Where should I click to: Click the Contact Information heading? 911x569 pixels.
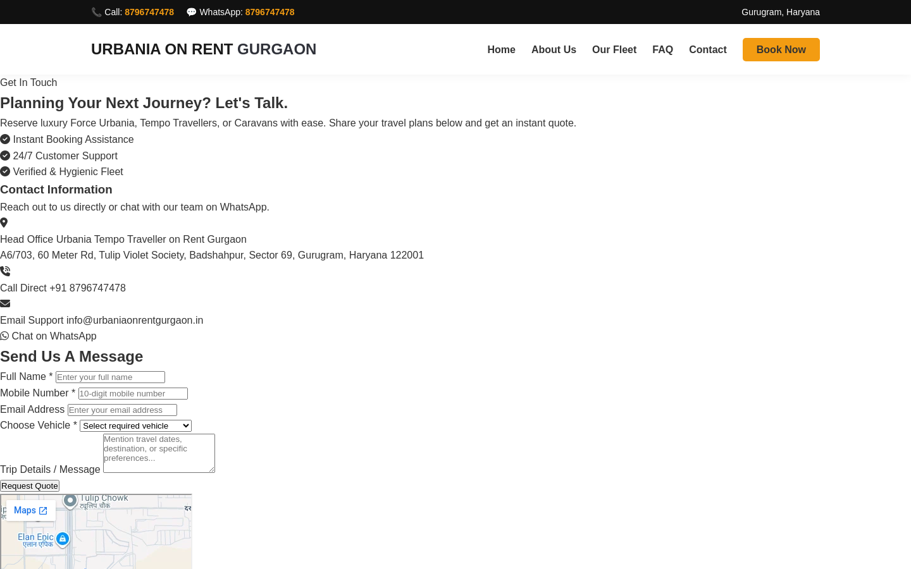click(x=56, y=190)
